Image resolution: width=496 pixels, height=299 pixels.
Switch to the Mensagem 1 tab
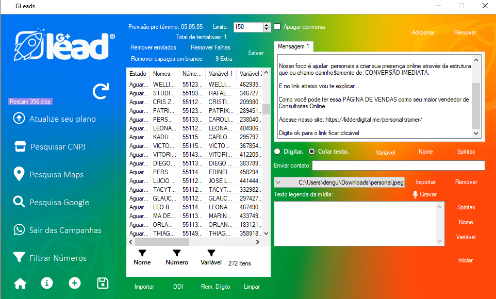tap(293, 46)
